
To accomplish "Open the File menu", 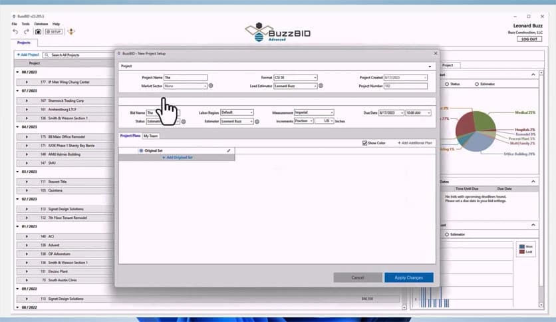I will (14, 24).
